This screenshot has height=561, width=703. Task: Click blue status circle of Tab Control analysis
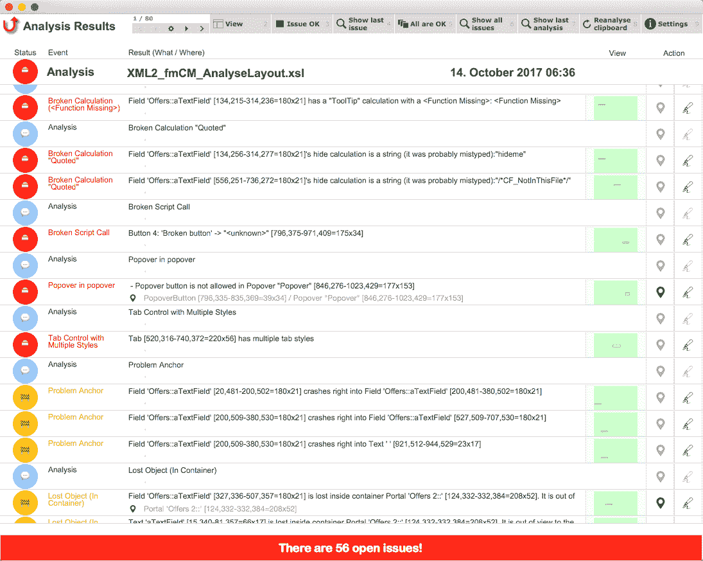click(x=25, y=317)
